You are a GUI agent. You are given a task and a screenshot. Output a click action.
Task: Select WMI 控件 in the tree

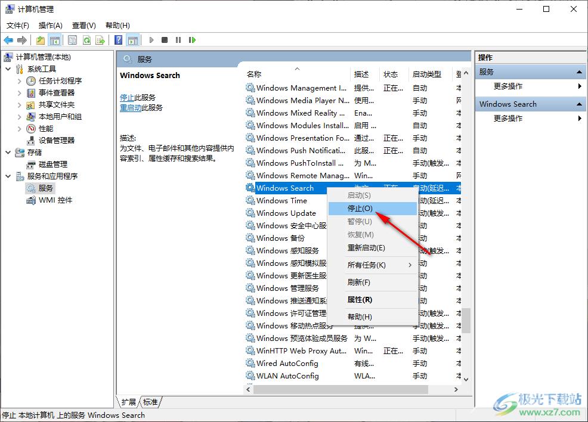(x=55, y=200)
